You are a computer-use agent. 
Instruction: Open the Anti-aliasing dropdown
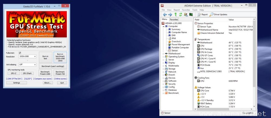tap(27, 65)
